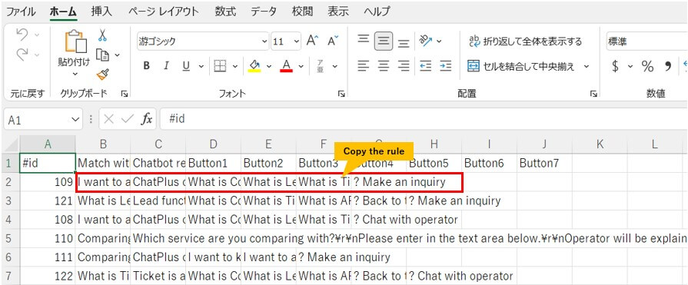Open merge cells dropdown arrow
Screen dimensions: 688x285
587,66
